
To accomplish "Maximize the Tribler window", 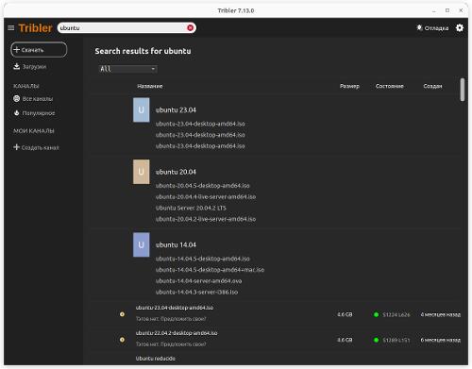I will [x=447, y=10].
